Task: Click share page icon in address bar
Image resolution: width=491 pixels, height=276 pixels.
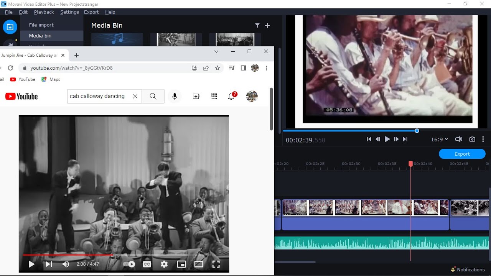Action: point(206,68)
